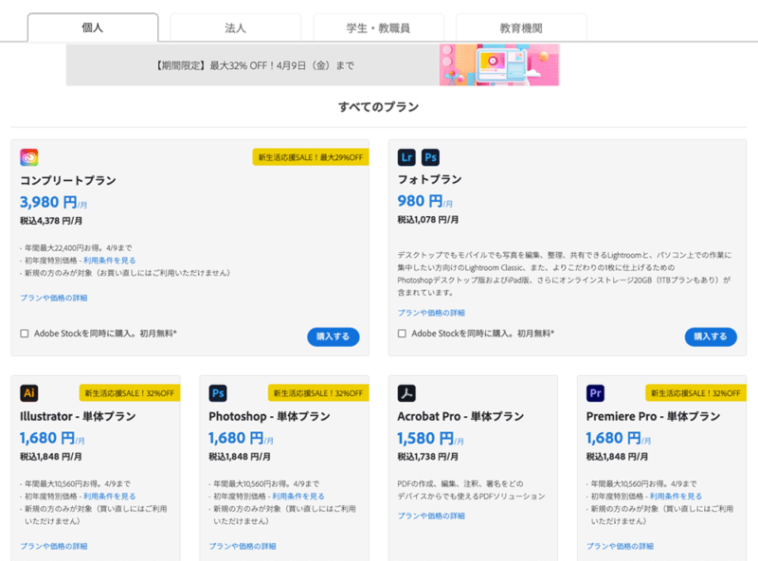
Task: Click the Acrobat Pro app icon
Action: click(x=406, y=392)
